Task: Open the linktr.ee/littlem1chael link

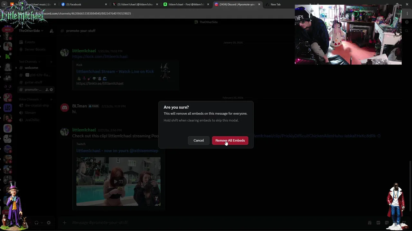Action: tap(100, 83)
